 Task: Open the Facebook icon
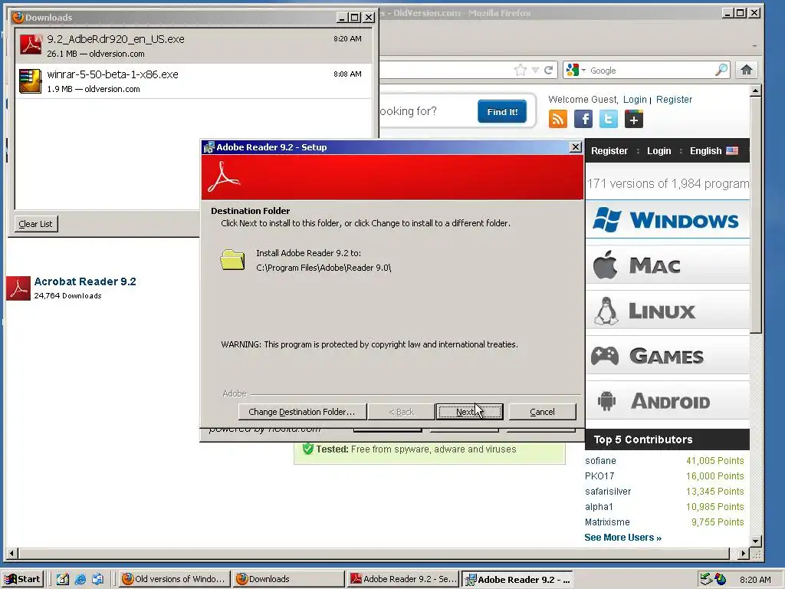point(583,119)
